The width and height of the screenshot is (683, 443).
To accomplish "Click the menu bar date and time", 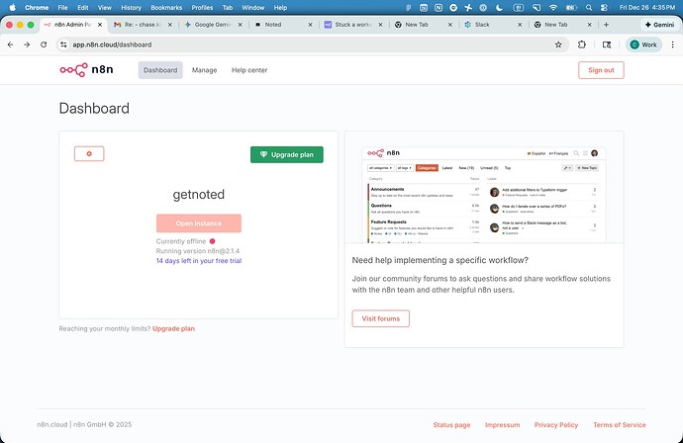I will point(646,7).
